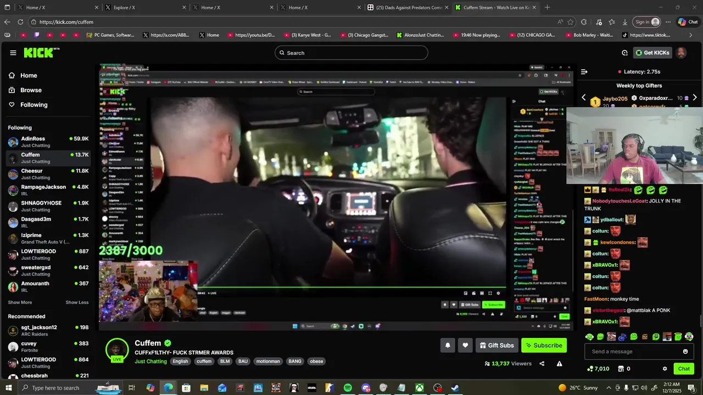Show previous top gifter
Viewport: 703px width, 395px height.
click(x=584, y=98)
